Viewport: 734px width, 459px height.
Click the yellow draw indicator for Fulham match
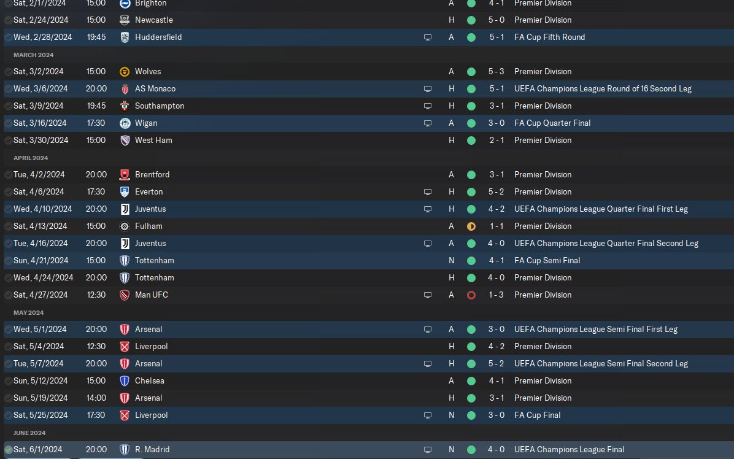point(471,226)
